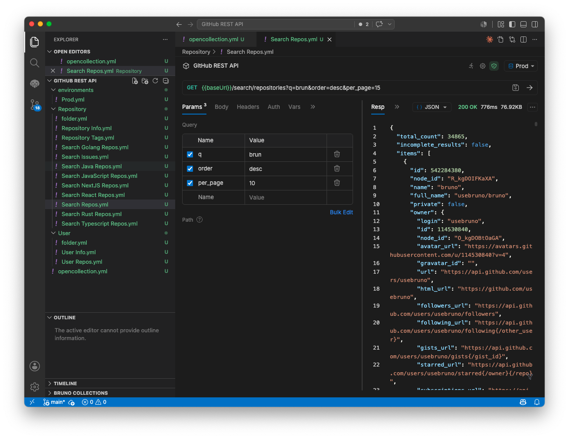Switch to the Body request tab
569x439 pixels.
(221, 107)
